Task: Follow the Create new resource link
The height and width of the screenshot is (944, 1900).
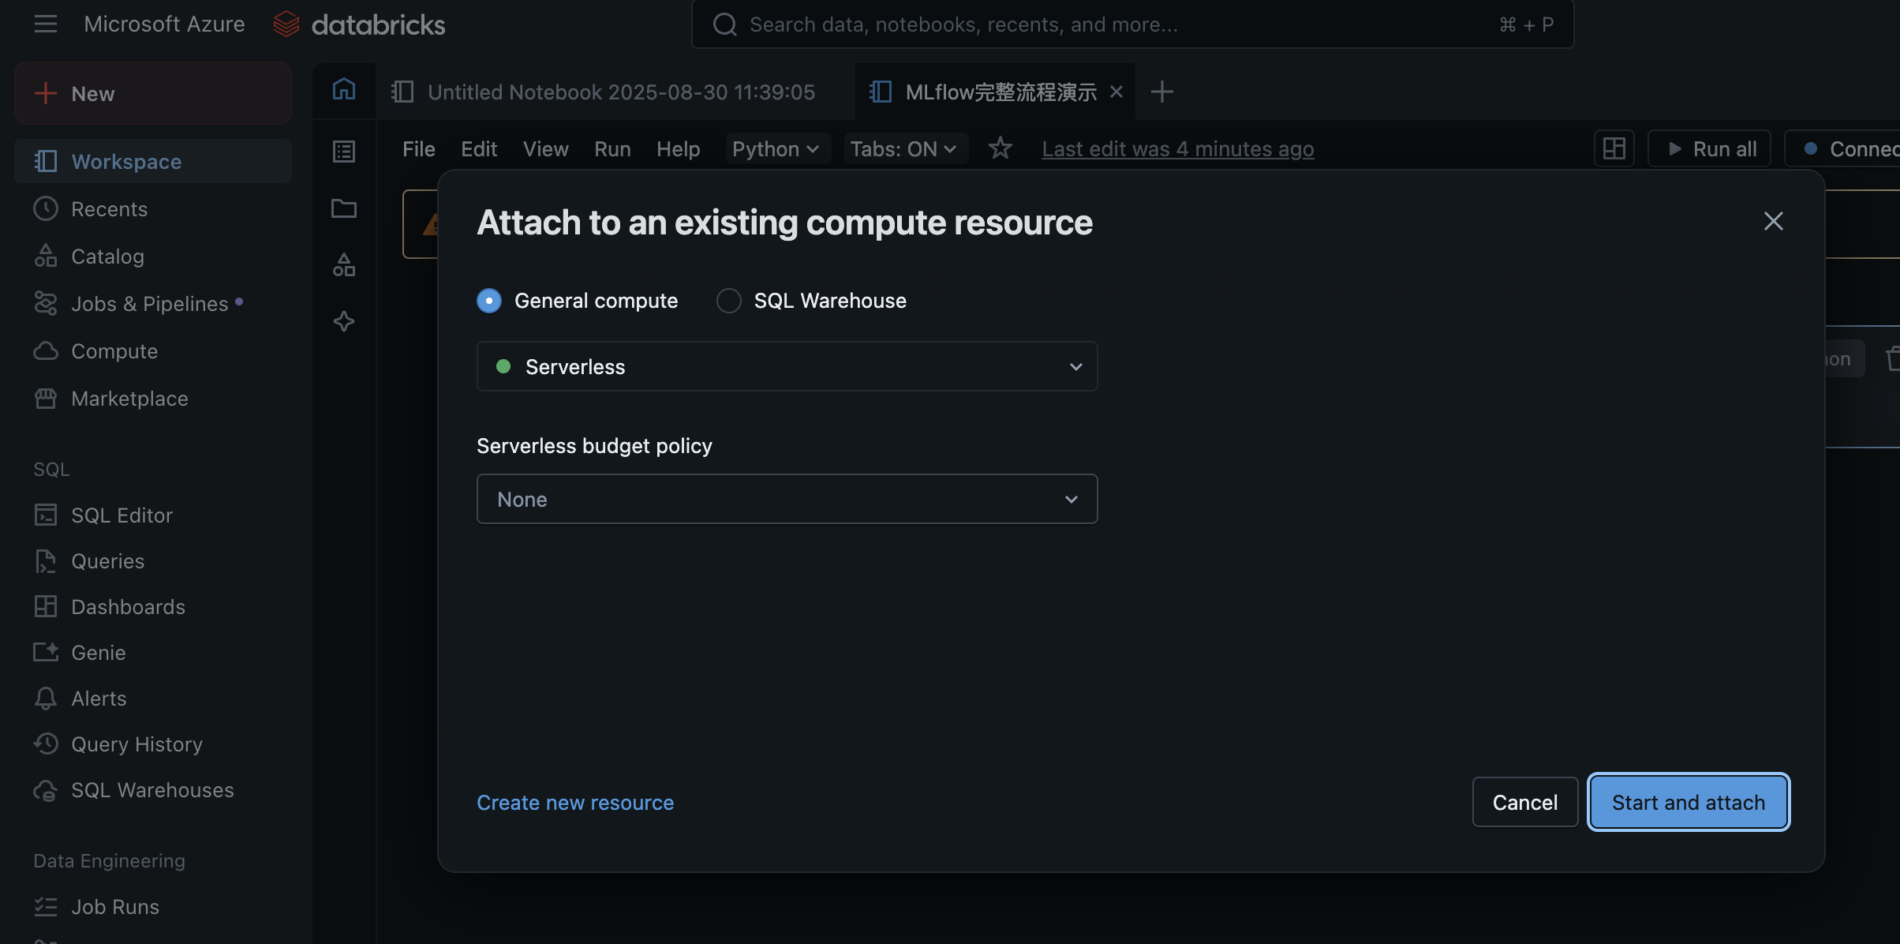Action: pyautogui.click(x=575, y=802)
